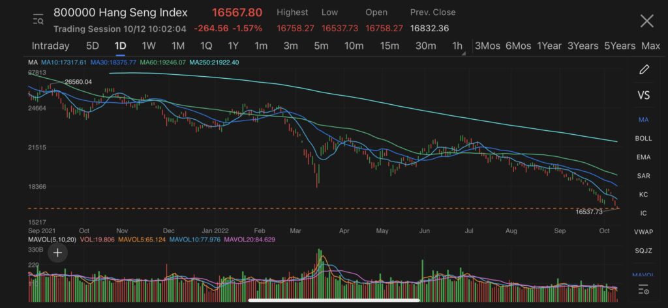The image size is (668, 308).
Task: Choose the 5m minute interval
Action: click(x=321, y=46)
